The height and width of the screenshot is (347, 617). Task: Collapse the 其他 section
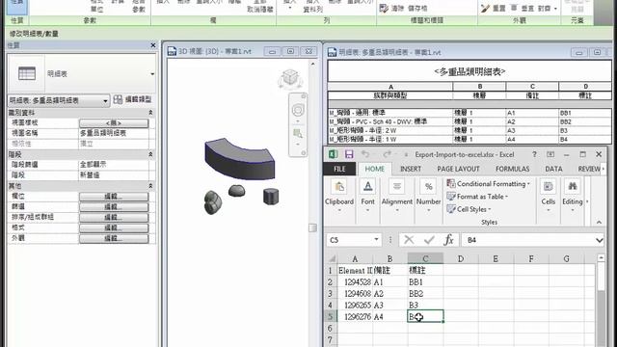click(x=150, y=186)
